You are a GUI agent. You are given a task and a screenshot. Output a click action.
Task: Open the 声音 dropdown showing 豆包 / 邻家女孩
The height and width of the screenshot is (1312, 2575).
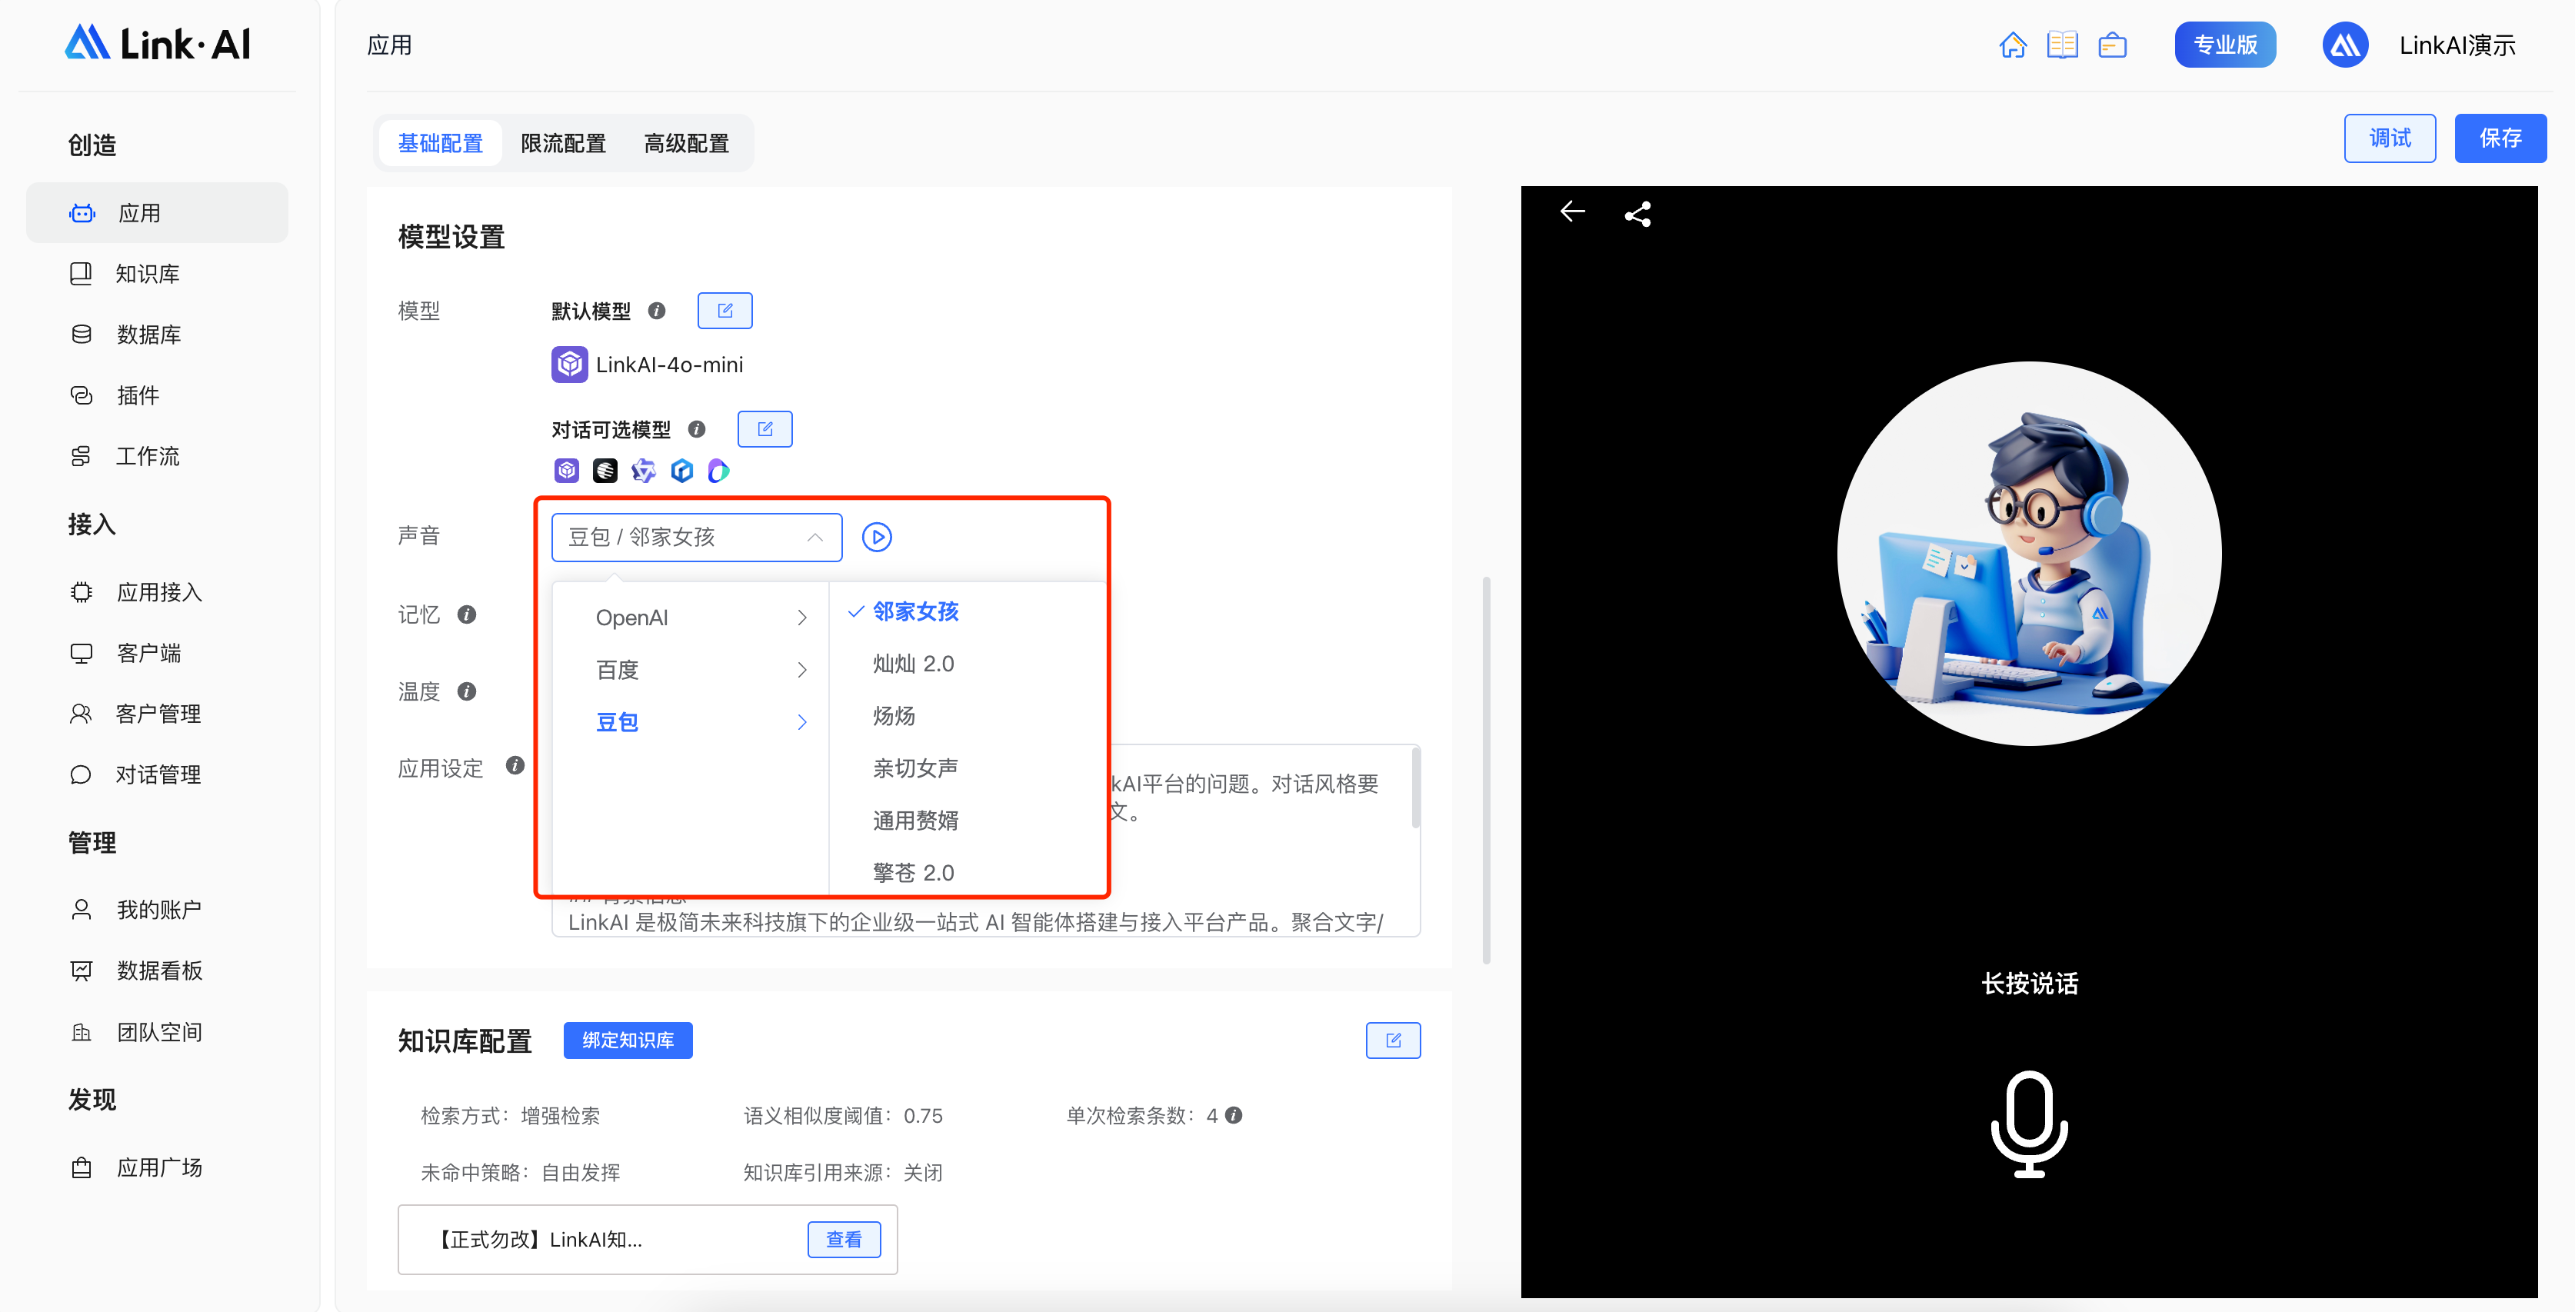point(697,537)
